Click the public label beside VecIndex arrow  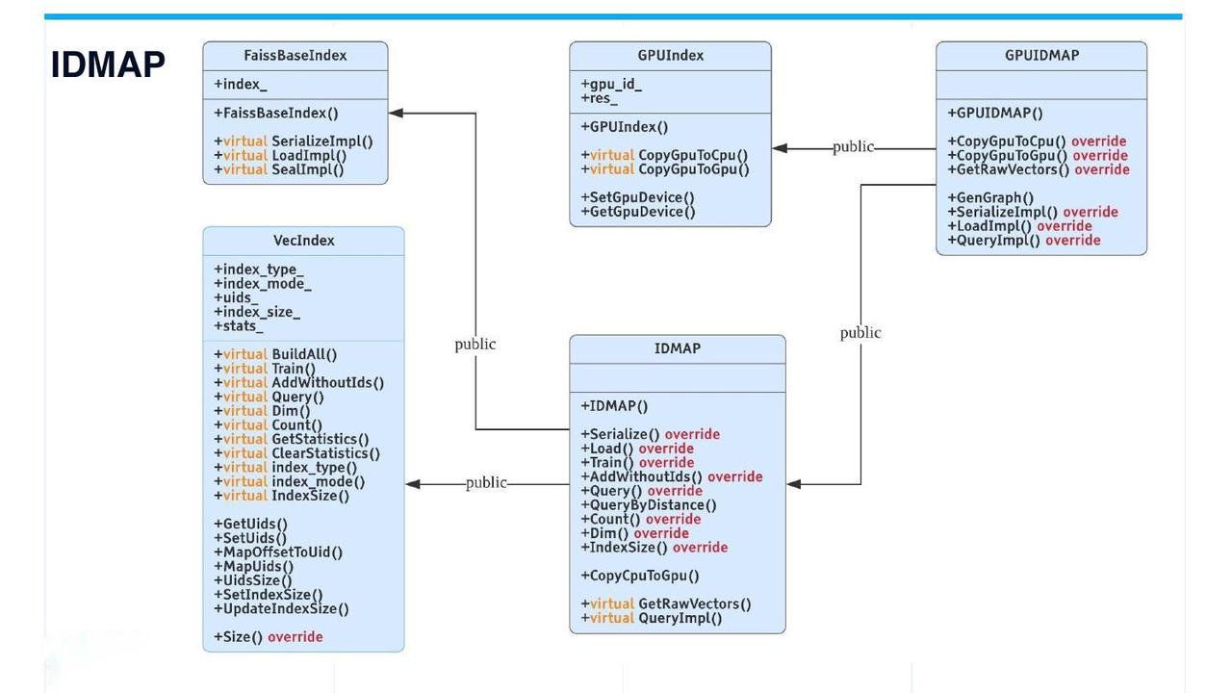click(x=486, y=483)
